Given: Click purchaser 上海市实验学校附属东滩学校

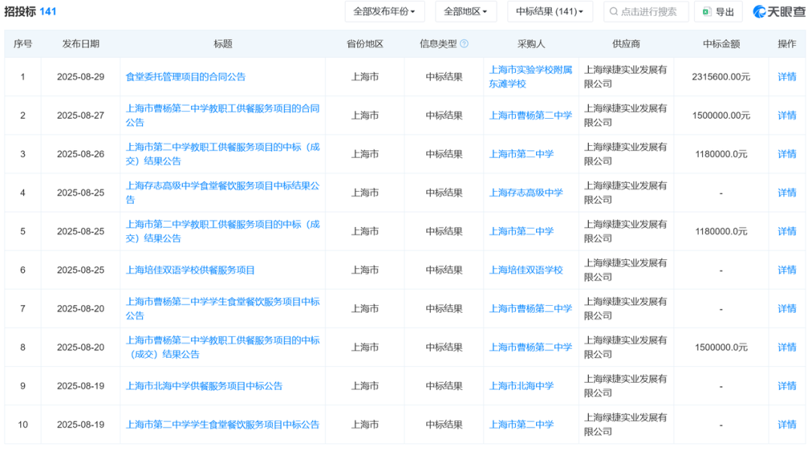Looking at the screenshot, I should pyautogui.click(x=530, y=77).
